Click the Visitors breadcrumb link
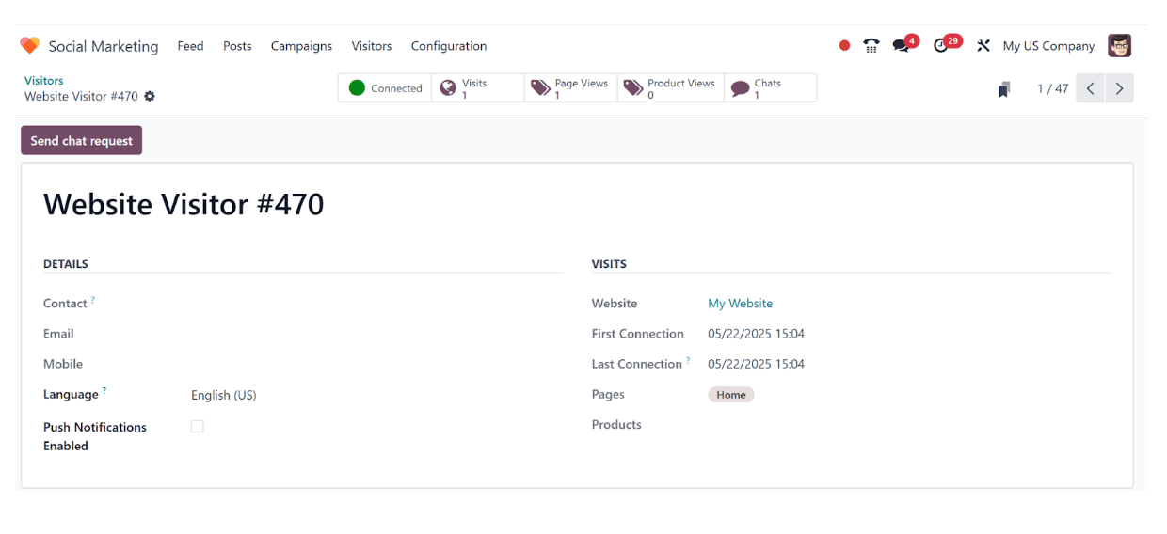 (x=44, y=80)
